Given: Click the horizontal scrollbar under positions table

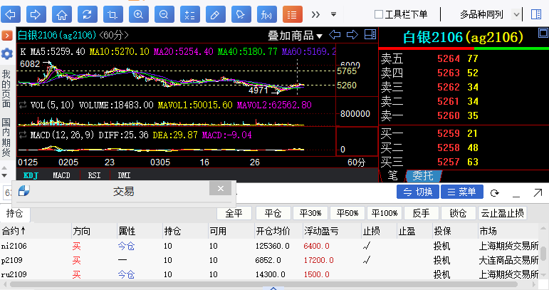Looking at the screenshot, I should 263,284.
